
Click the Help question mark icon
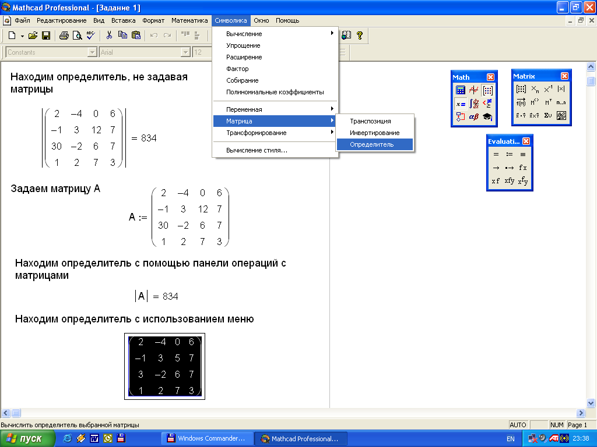point(359,36)
